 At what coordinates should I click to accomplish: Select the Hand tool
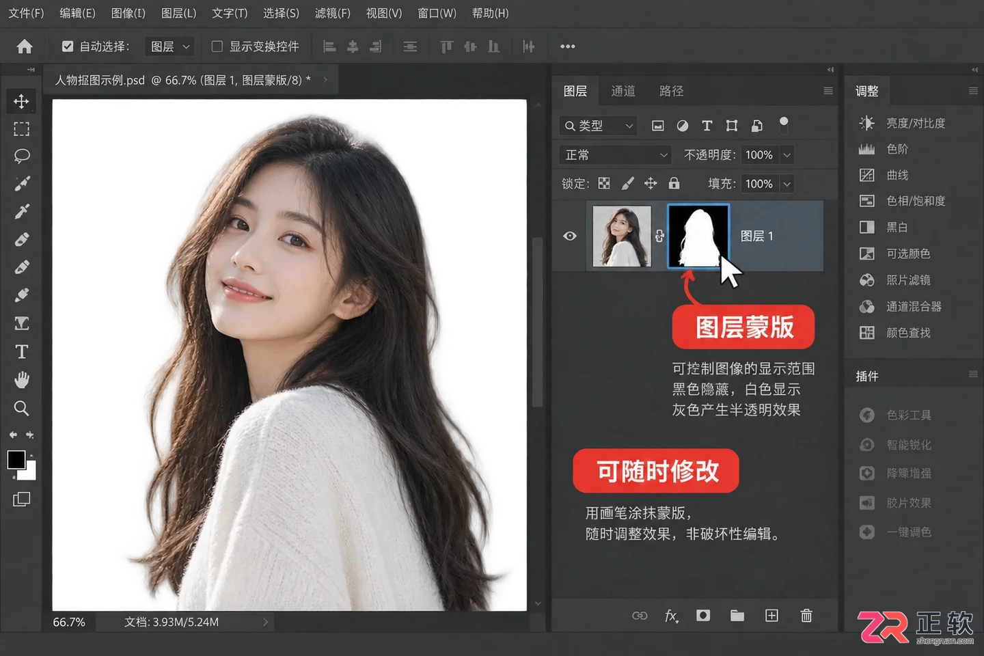(x=21, y=380)
